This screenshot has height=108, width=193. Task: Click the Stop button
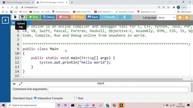(x=64, y=17)
